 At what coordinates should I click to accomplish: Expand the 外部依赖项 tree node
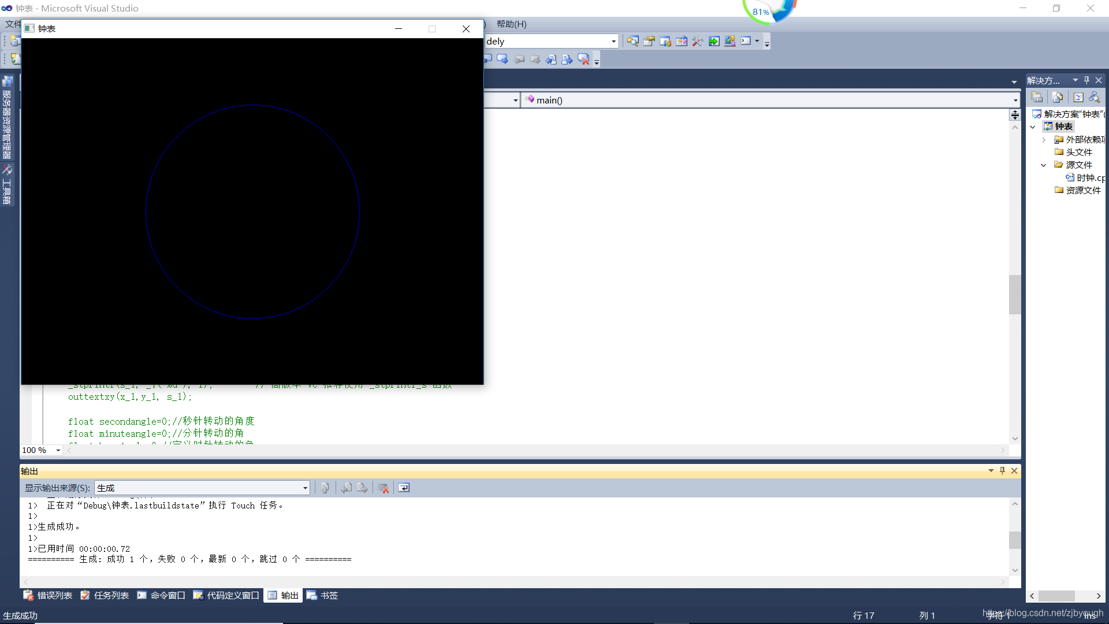coord(1044,140)
